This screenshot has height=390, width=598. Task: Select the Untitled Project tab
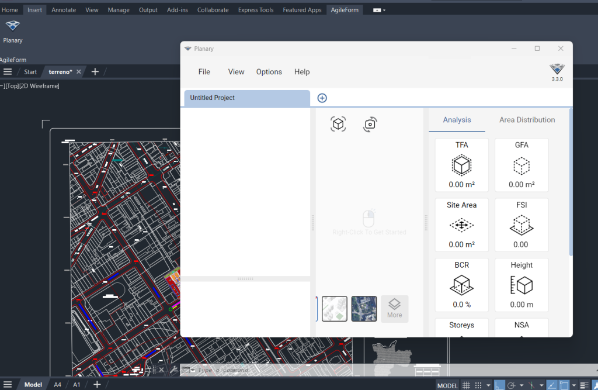[247, 98]
